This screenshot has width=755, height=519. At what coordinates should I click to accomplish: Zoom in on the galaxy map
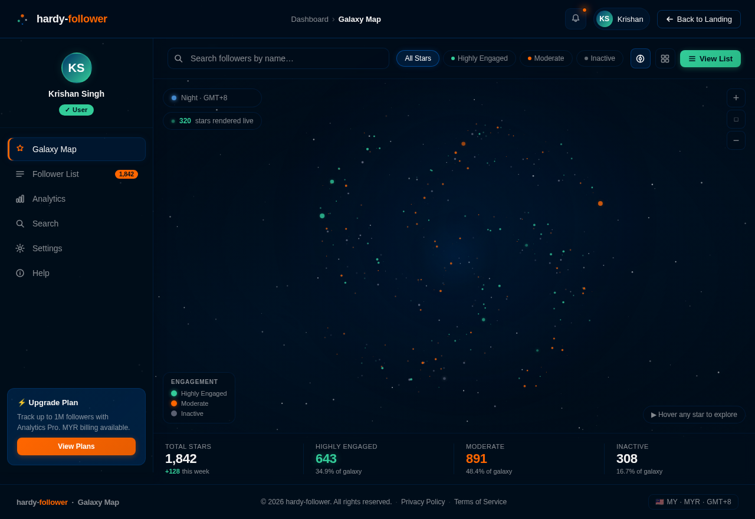pos(736,97)
